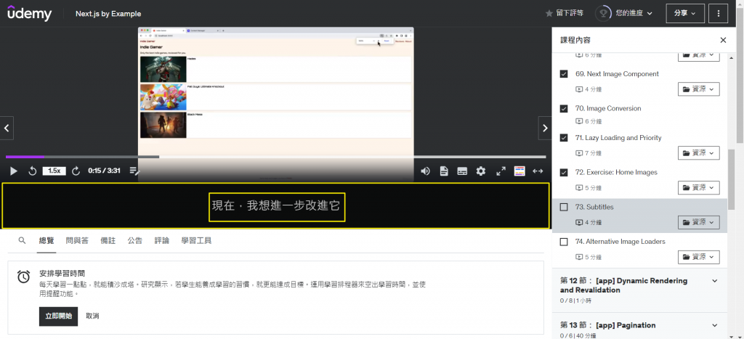Screen dimensions: 744x339
Task: Go to previous lecture arrow
Action: coord(7,128)
